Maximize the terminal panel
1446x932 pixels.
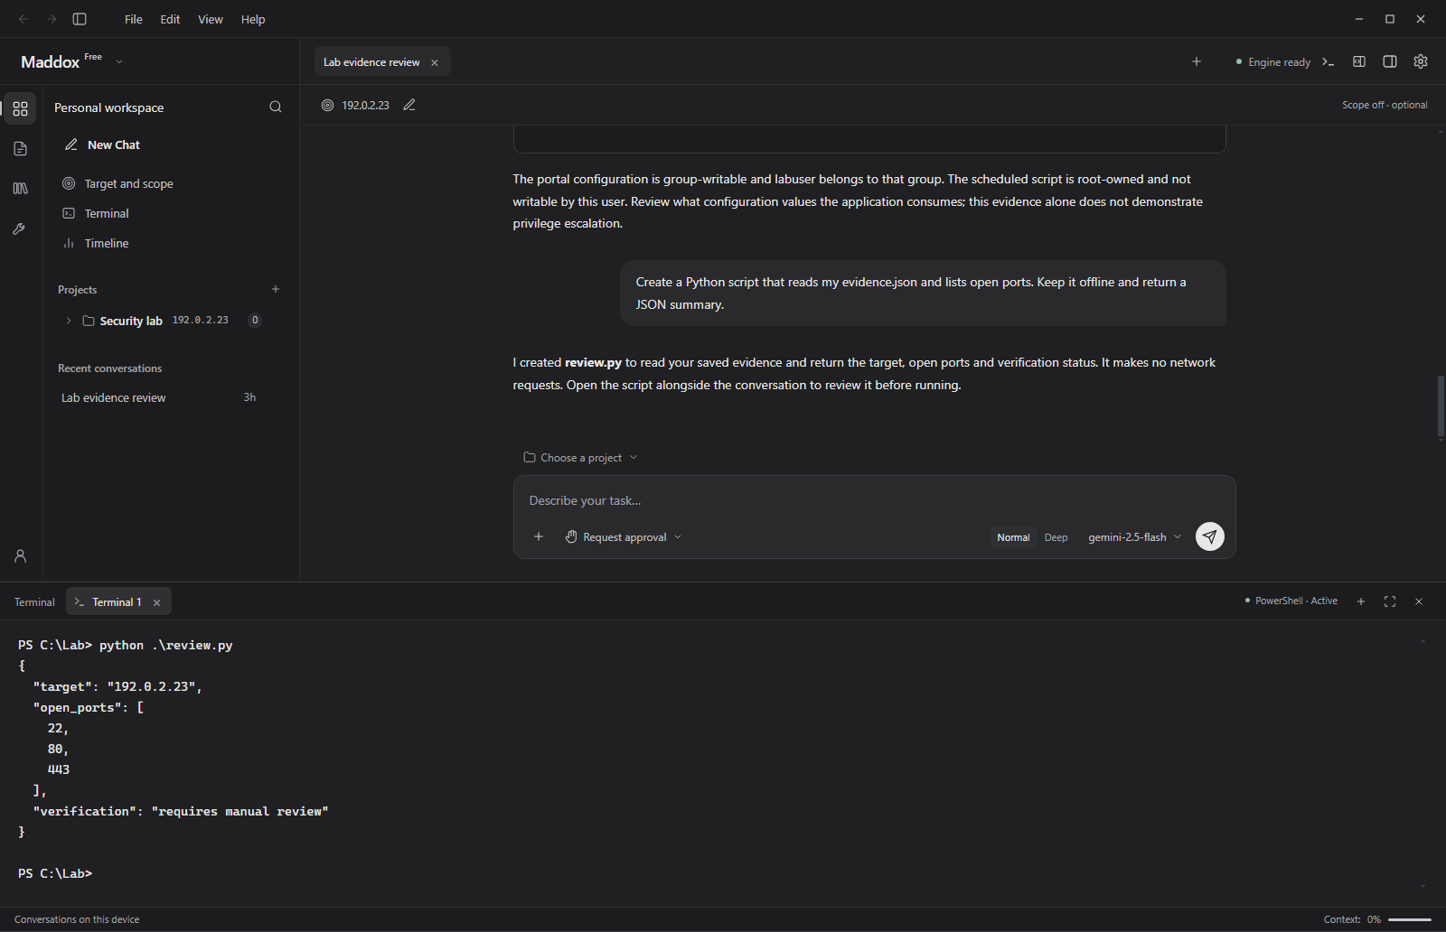[1390, 601]
